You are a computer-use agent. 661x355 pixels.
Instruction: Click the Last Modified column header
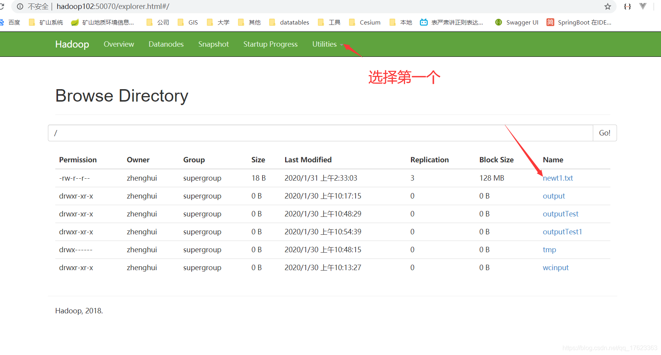(x=308, y=160)
